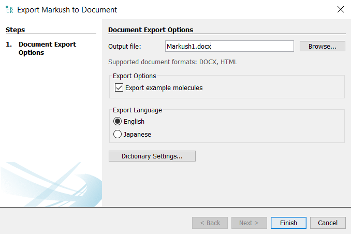Open the Browse... file chooser
351x234 pixels.
pyautogui.click(x=322, y=46)
